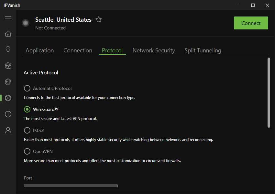The height and width of the screenshot is (194, 275).
Task: Open the Information icon in sidebar
Action: coord(8,114)
